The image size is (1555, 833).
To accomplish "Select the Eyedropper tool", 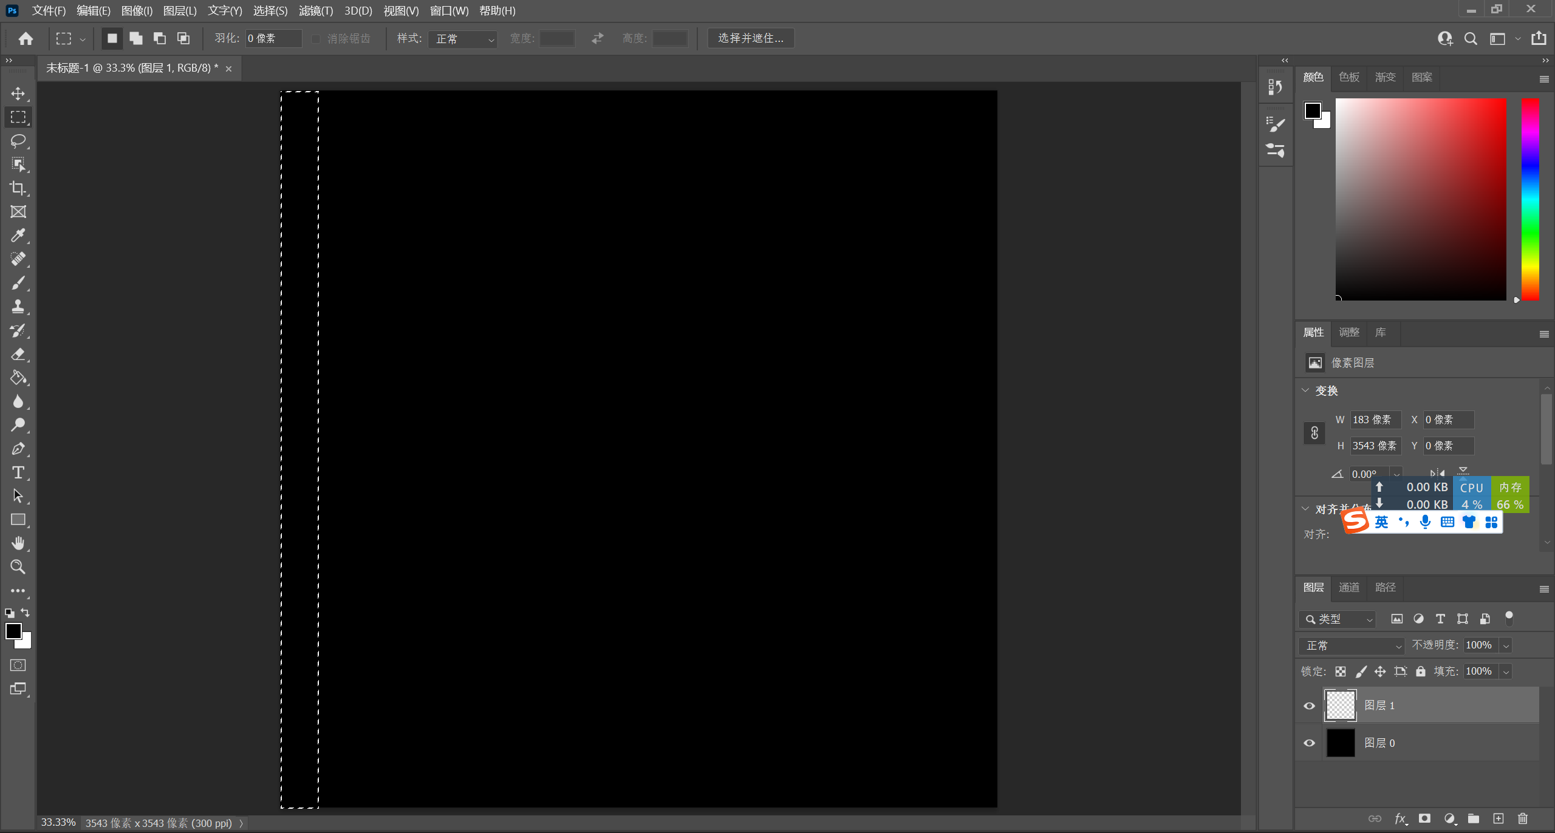I will pos(18,236).
